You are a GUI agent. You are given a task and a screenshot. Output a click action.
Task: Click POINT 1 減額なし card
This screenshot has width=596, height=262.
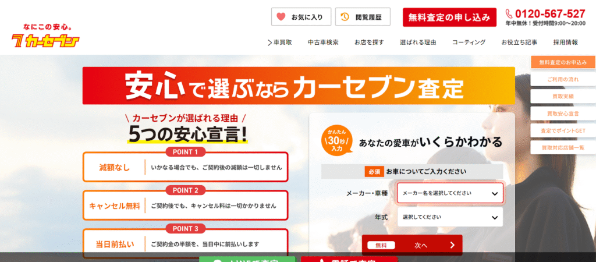[186, 167]
